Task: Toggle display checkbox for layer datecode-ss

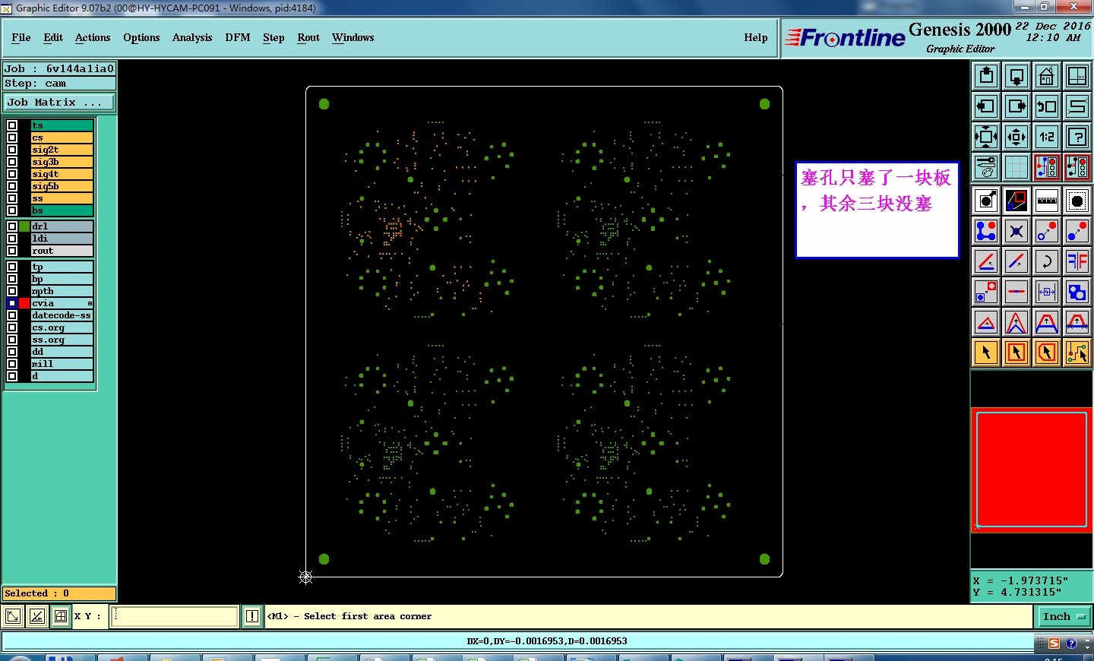Action: pyautogui.click(x=12, y=315)
